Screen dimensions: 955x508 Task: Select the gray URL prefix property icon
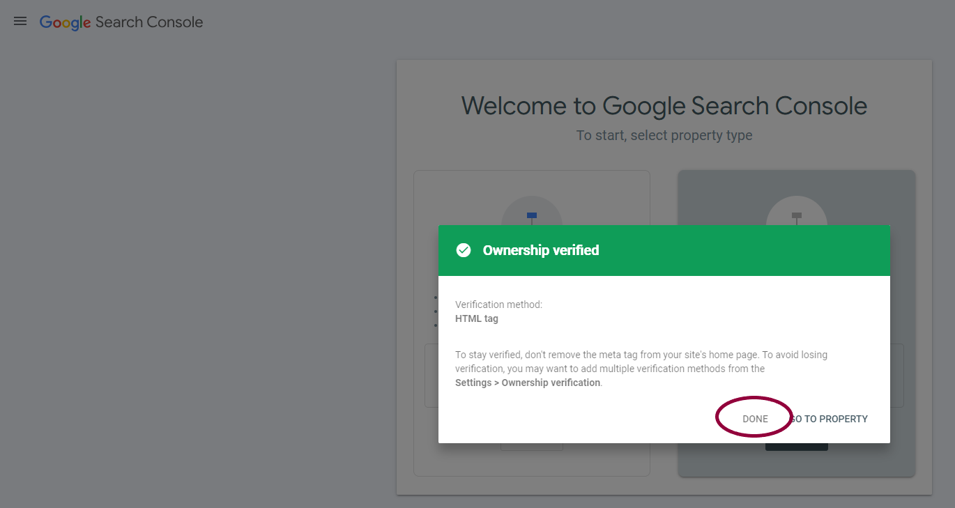tap(797, 217)
